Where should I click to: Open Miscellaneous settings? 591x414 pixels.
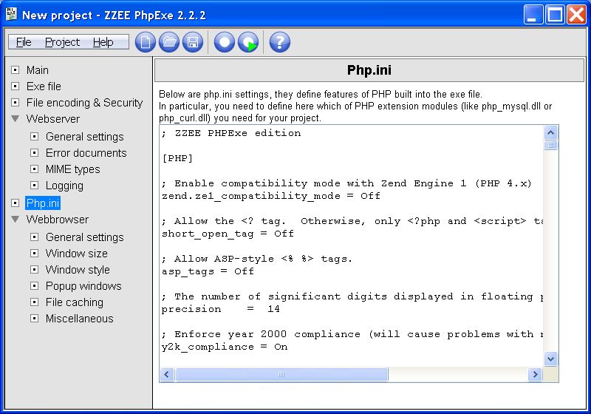pos(79,319)
